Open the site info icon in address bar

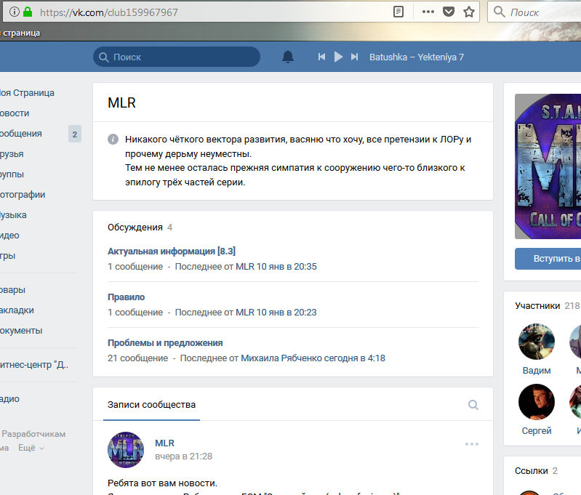tap(14, 12)
